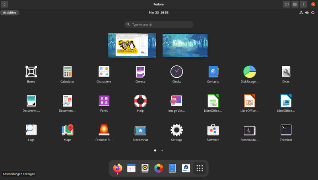The height and width of the screenshot is (180, 318).
Task: Click the Show Applications grid button in dock
Action: (x=200, y=168)
